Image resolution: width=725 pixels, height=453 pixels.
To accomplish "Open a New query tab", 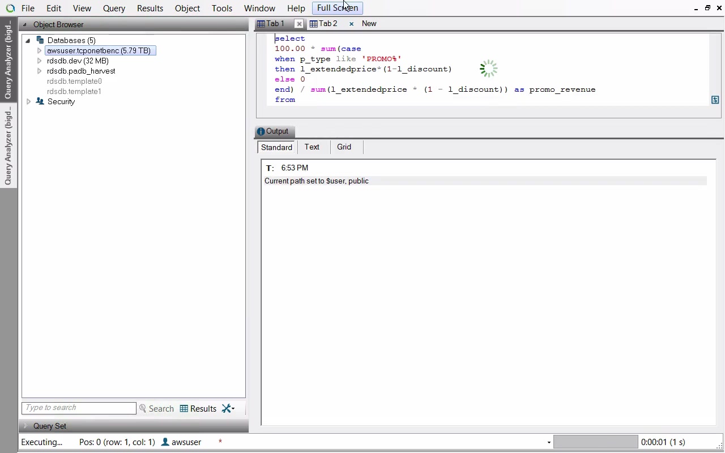I will [369, 24].
